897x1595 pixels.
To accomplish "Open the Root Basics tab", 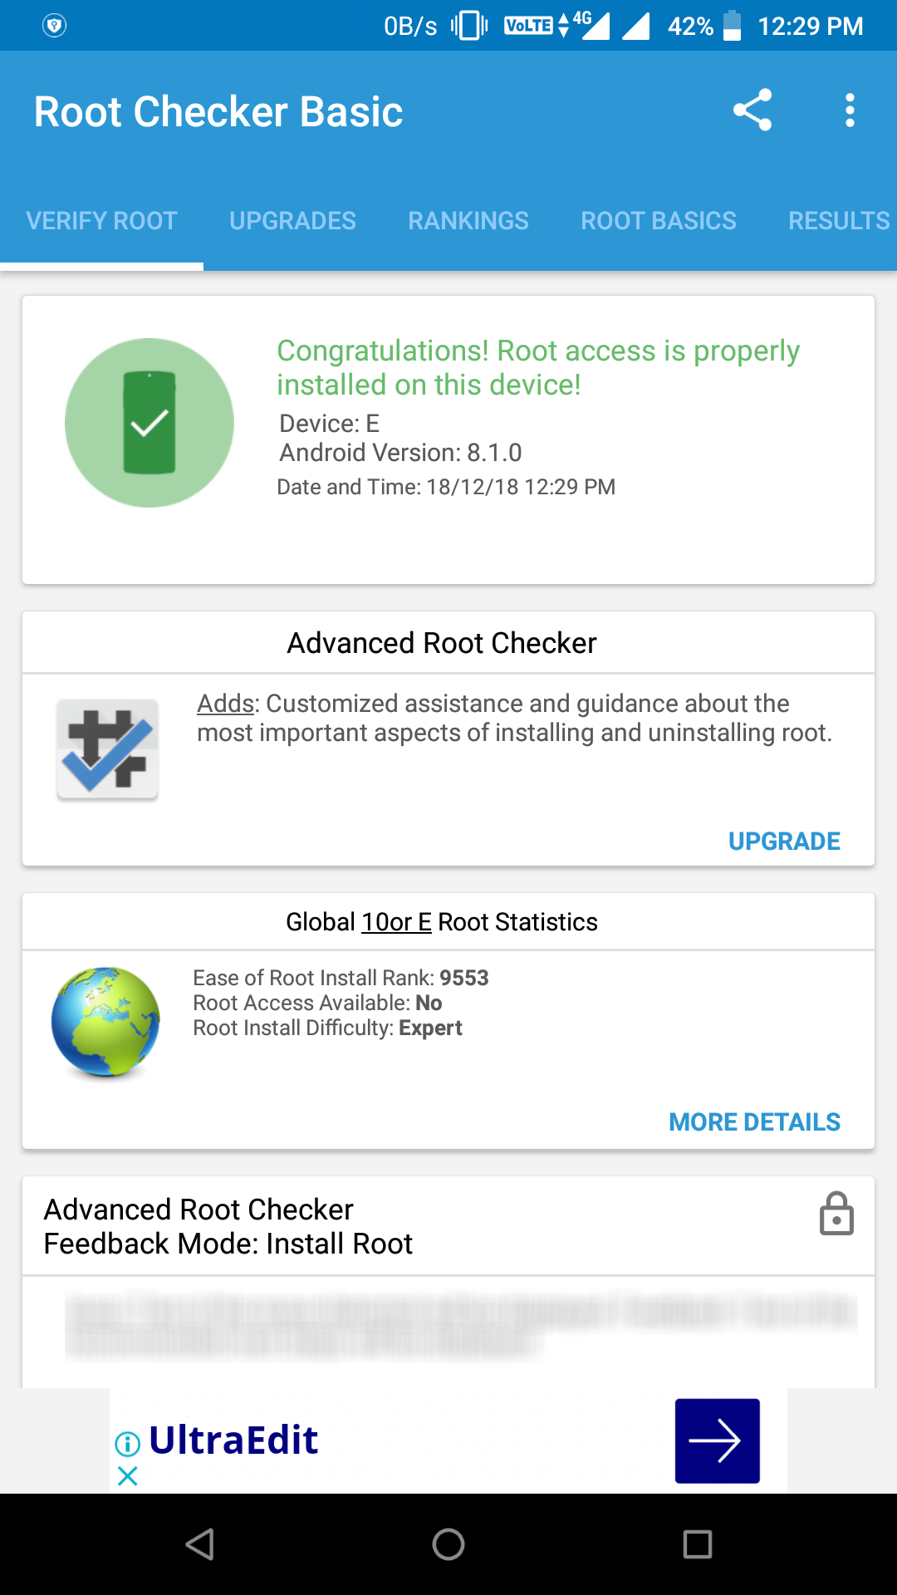I will pos(659,221).
